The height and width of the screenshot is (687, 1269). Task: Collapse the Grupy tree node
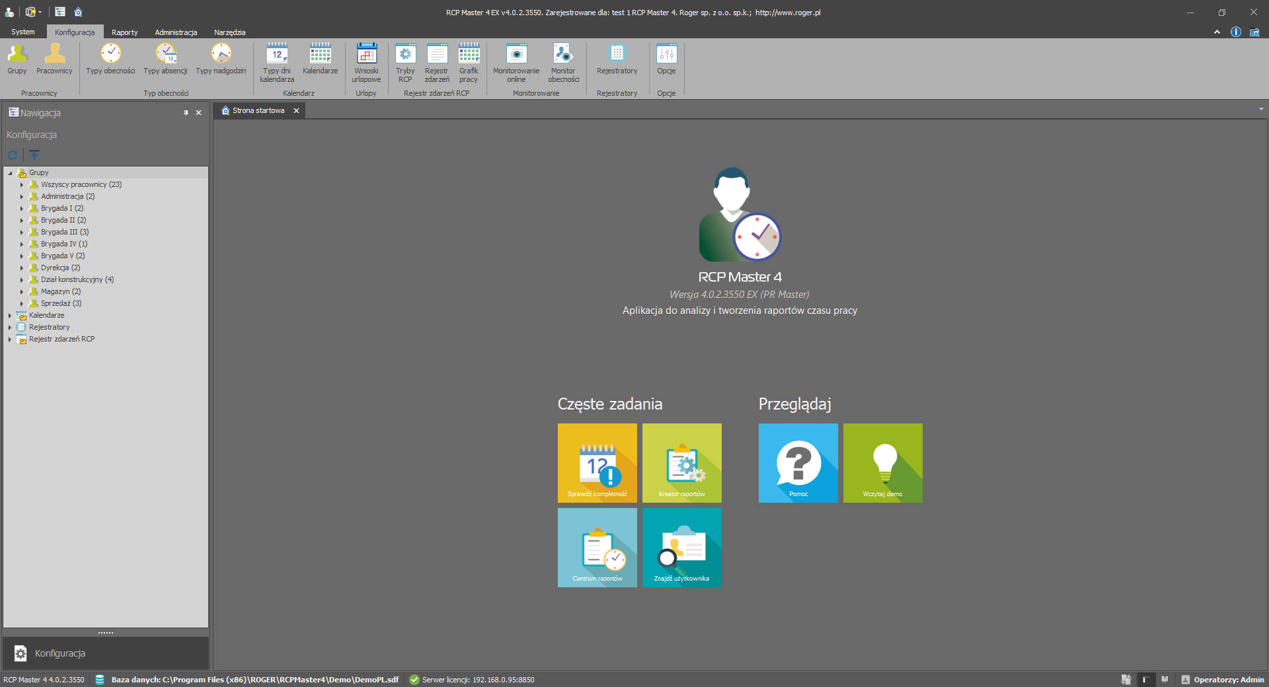pos(10,173)
